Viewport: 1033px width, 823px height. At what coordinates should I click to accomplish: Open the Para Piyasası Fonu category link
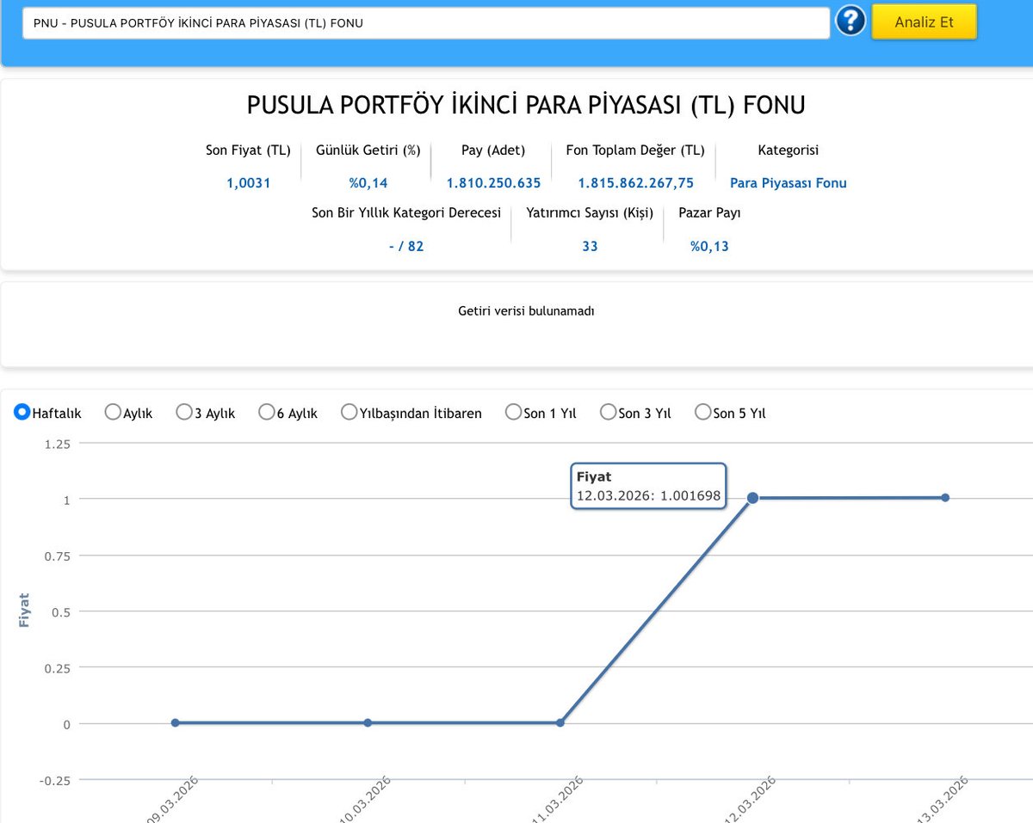[788, 183]
